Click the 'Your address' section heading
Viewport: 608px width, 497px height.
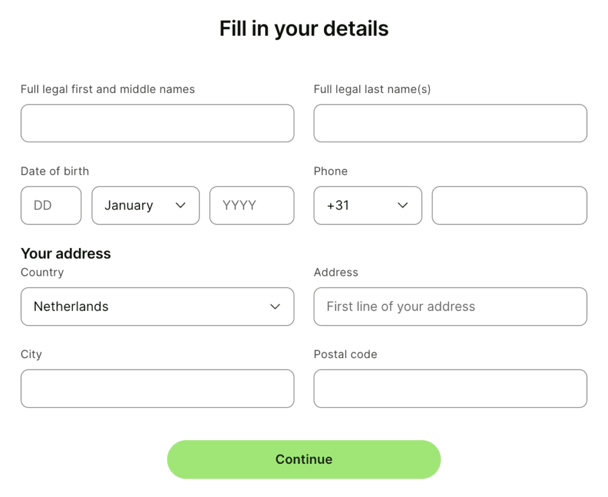point(65,254)
